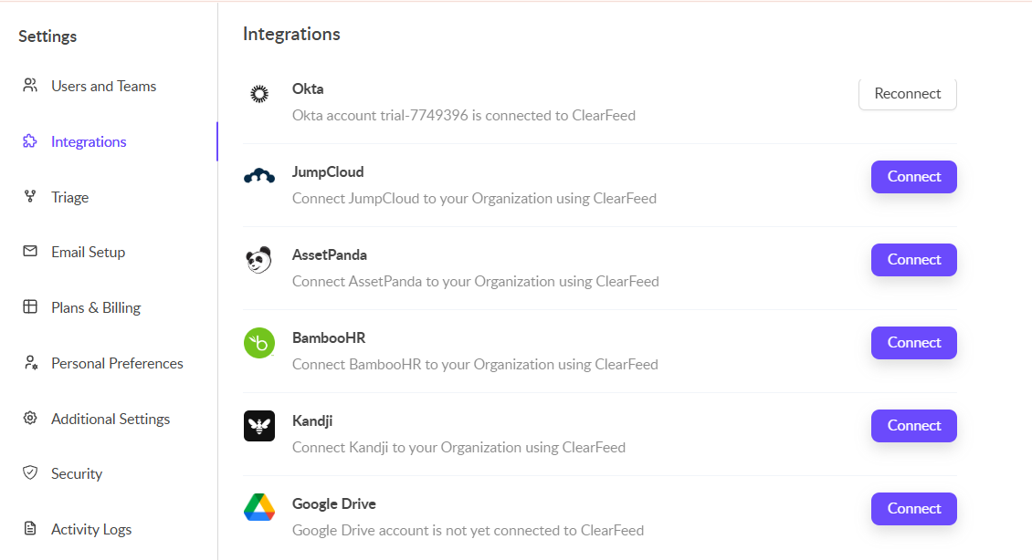Click the JumpCloud logo icon
The width and height of the screenshot is (1032, 560).
pos(259,176)
